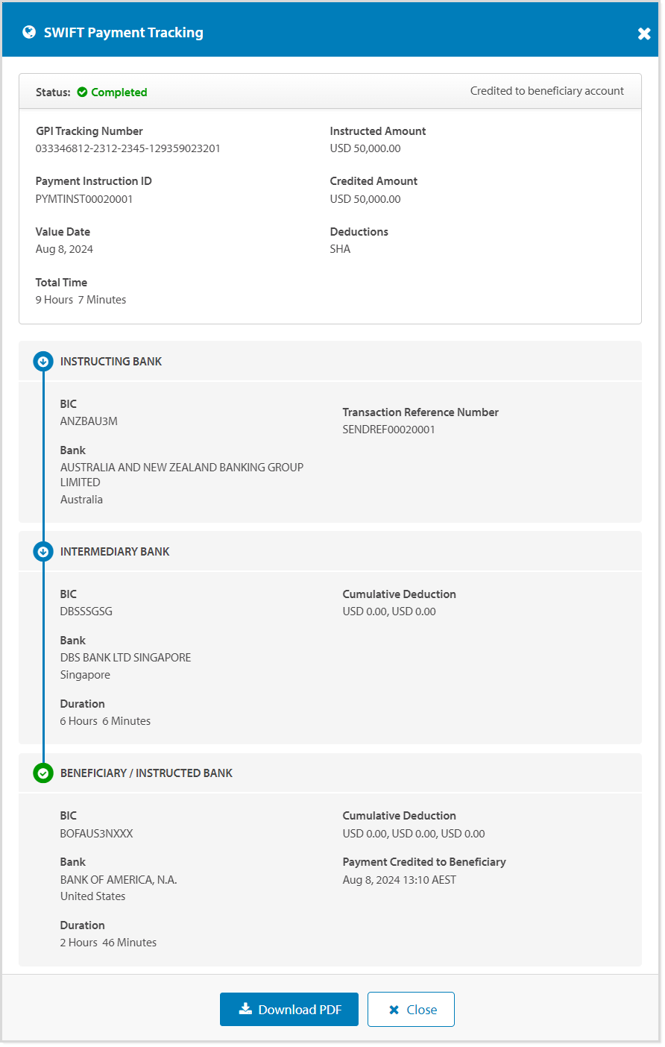Click the green Completed checkmark icon
The image size is (665, 1047).
pos(84,92)
